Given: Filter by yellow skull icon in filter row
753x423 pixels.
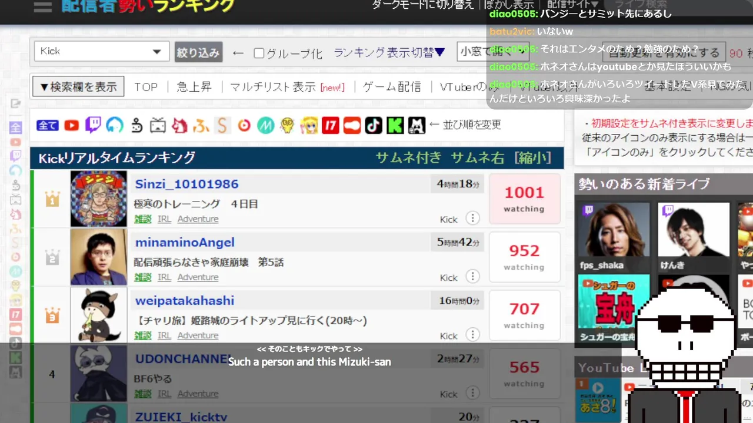Looking at the screenshot, I should [x=287, y=125].
